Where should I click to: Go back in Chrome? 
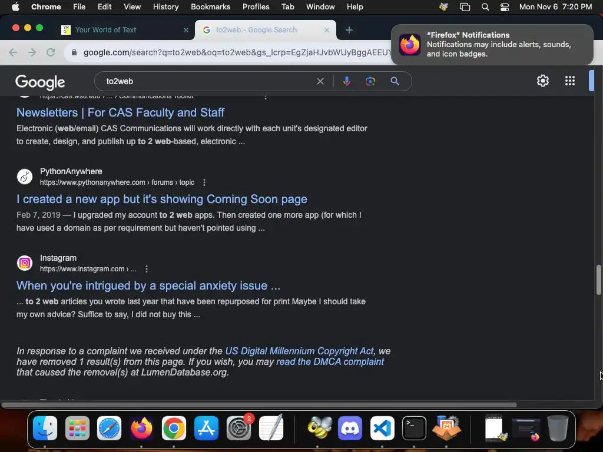13,52
